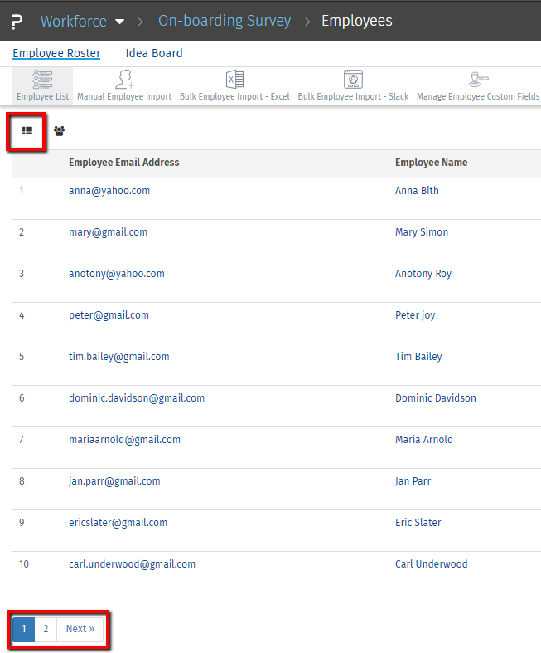Open the Employee List icon
The image size is (541, 653).
42,86
